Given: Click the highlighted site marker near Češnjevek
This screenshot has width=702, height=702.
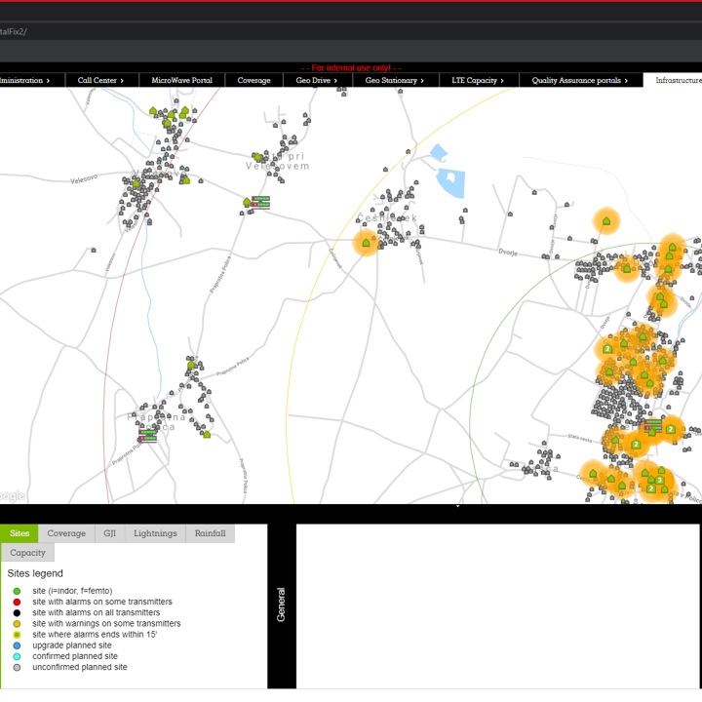Looking at the screenshot, I should coord(367,243).
